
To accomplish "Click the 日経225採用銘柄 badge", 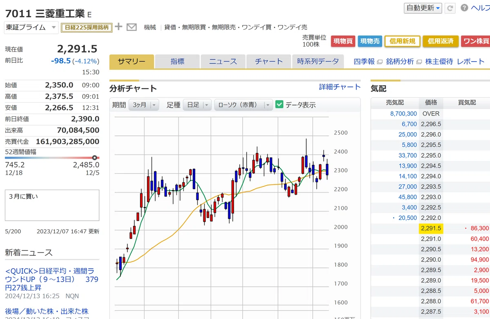I will point(86,27).
